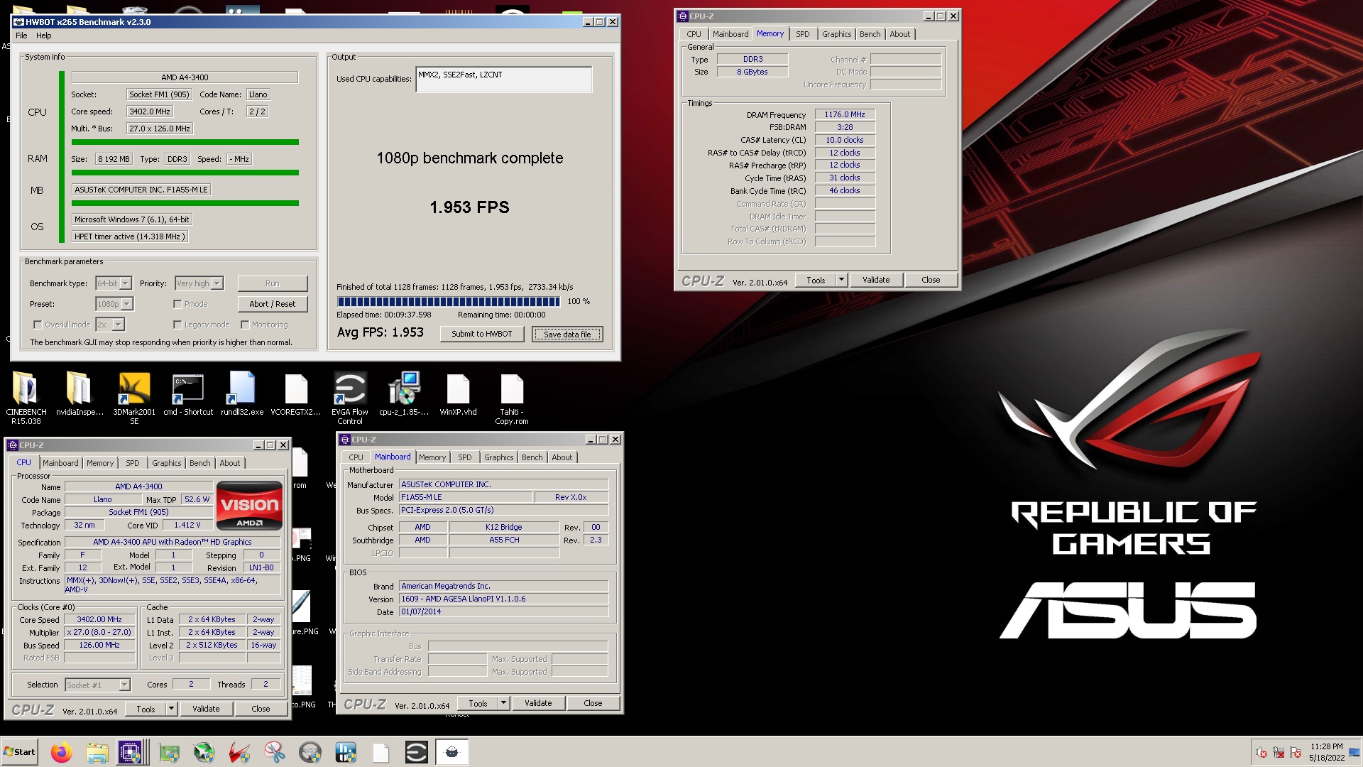This screenshot has height=767, width=1363.
Task: Click the Save data file button
Action: (x=567, y=334)
